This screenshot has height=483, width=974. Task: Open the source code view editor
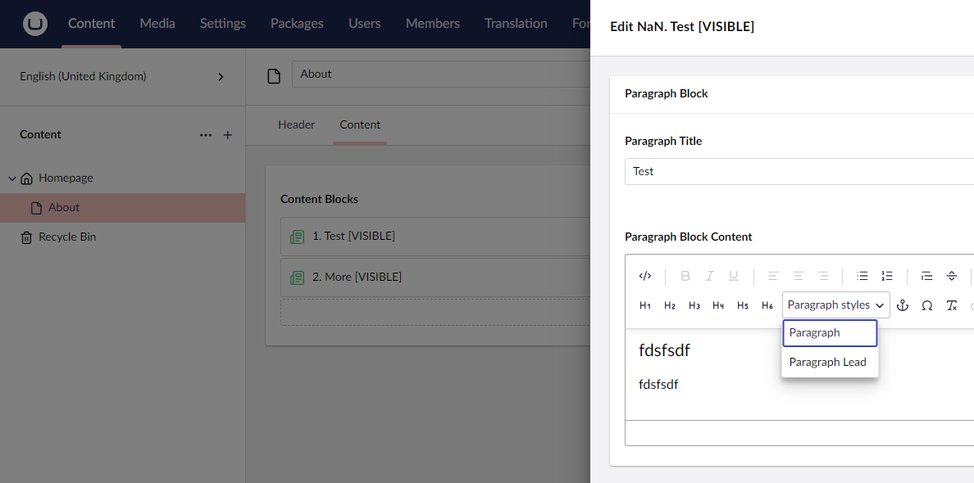coord(645,276)
